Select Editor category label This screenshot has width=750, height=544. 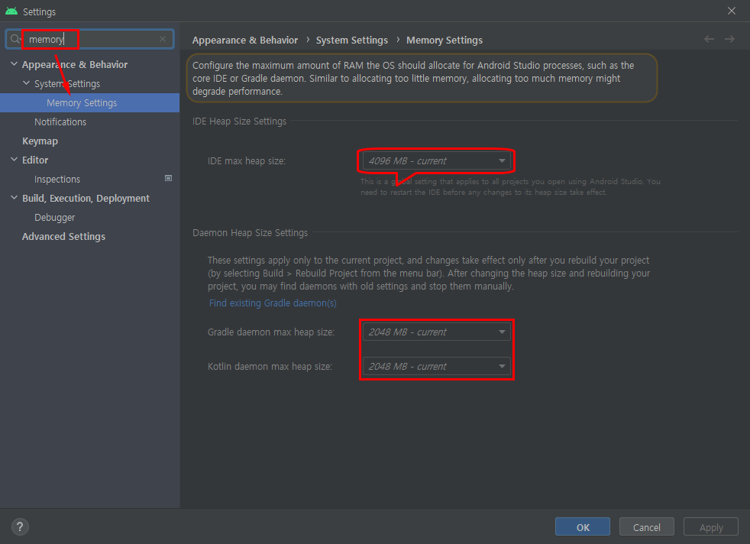pos(35,160)
